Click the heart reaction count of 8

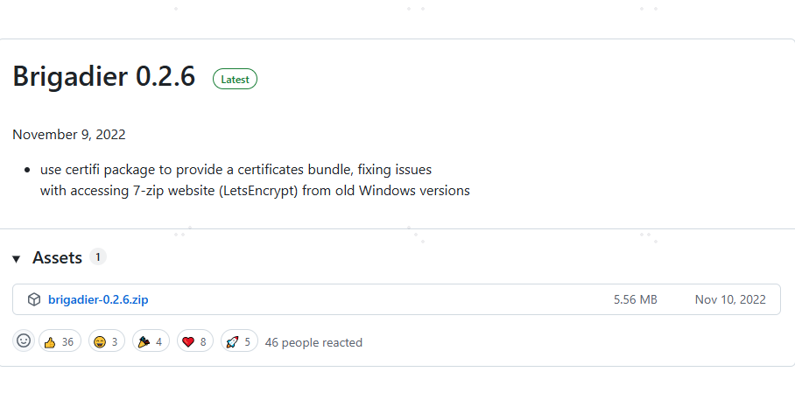click(203, 341)
